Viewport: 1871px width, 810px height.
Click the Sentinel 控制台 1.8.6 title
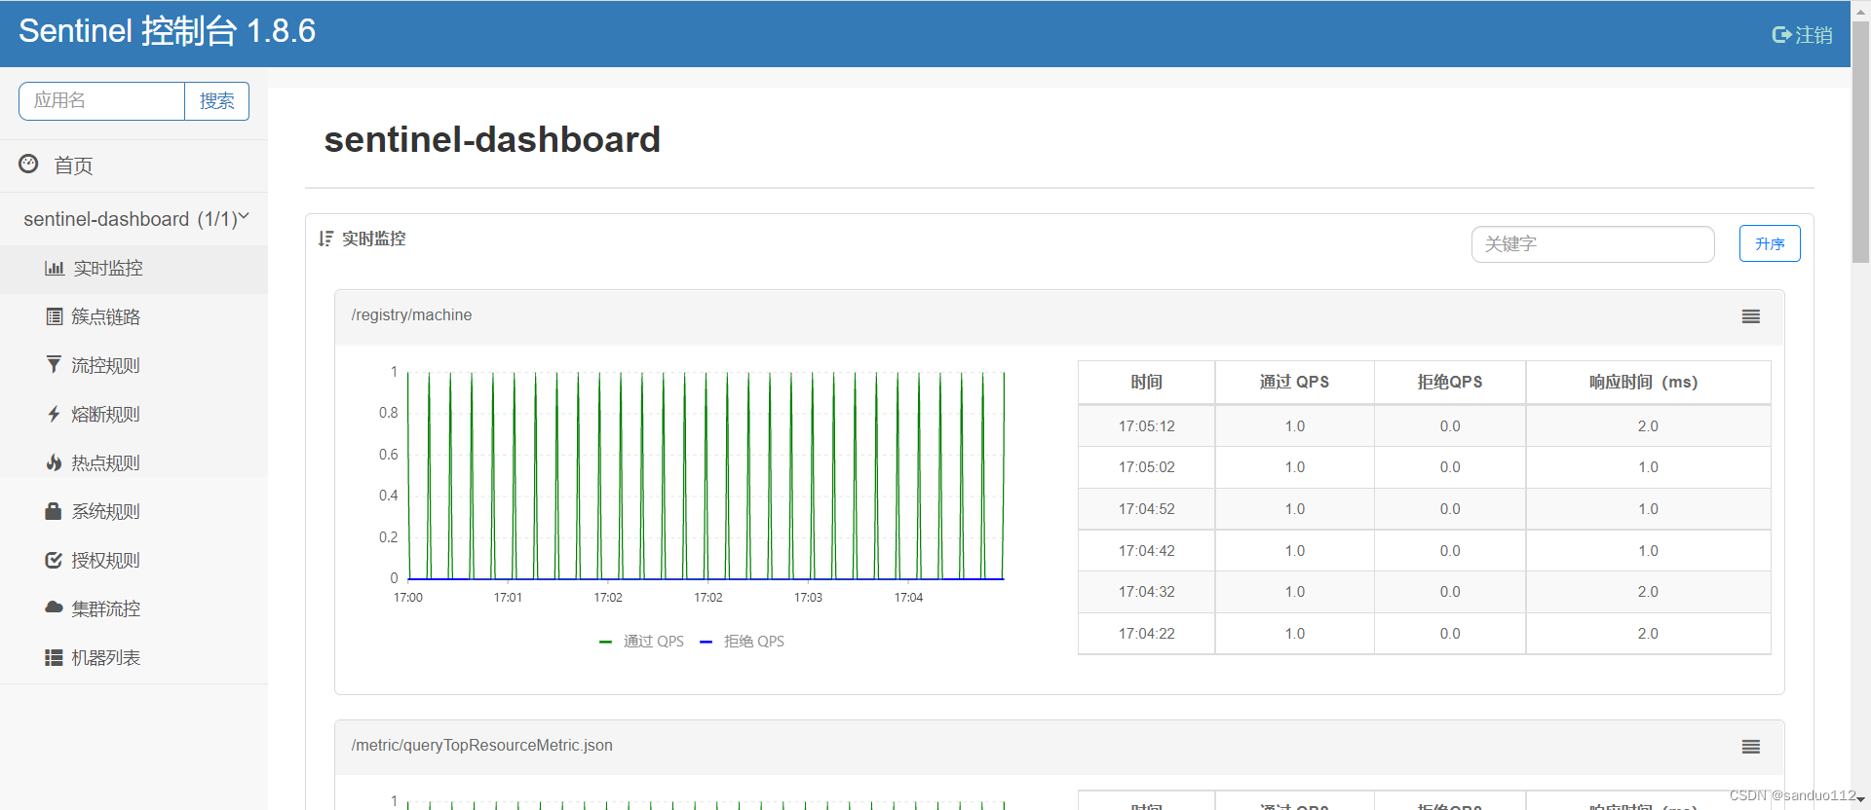[x=168, y=31]
